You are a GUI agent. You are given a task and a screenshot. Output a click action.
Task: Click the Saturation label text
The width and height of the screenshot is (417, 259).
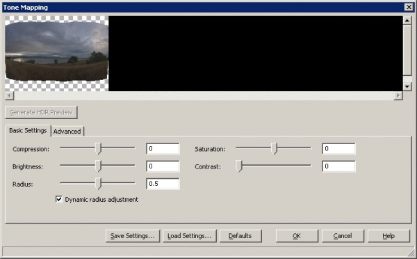click(210, 149)
